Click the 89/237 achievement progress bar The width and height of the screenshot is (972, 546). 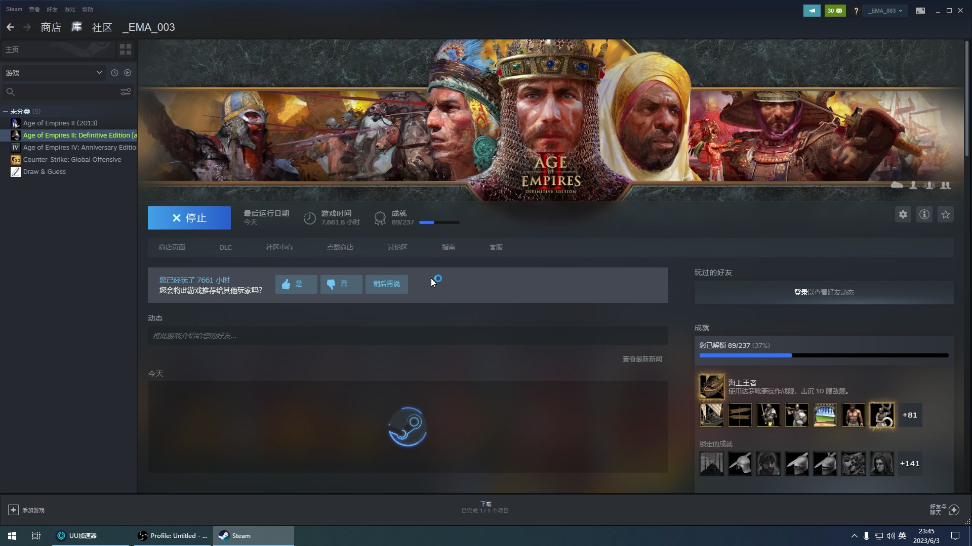tap(824, 355)
